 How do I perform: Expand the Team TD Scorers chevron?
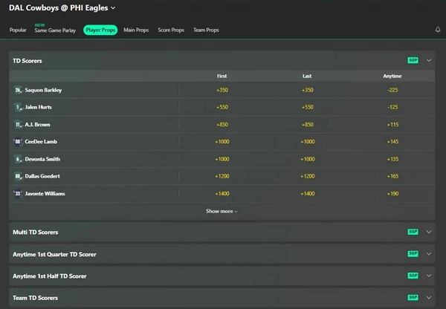(x=429, y=298)
